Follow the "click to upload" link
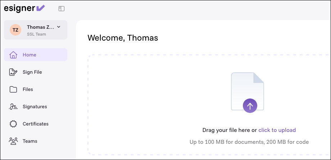This screenshot has width=331, height=160. (x=277, y=130)
